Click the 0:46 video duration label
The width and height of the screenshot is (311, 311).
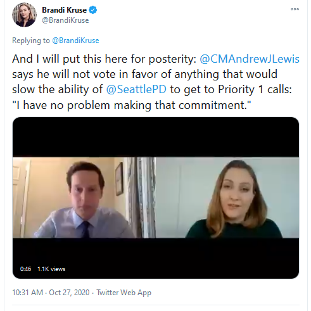click(x=25, y=269)
